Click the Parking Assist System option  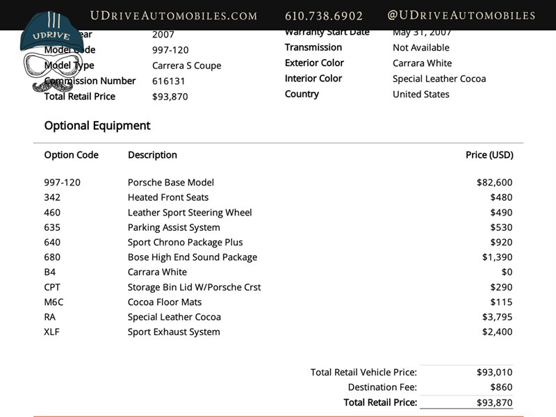point(174,227)
